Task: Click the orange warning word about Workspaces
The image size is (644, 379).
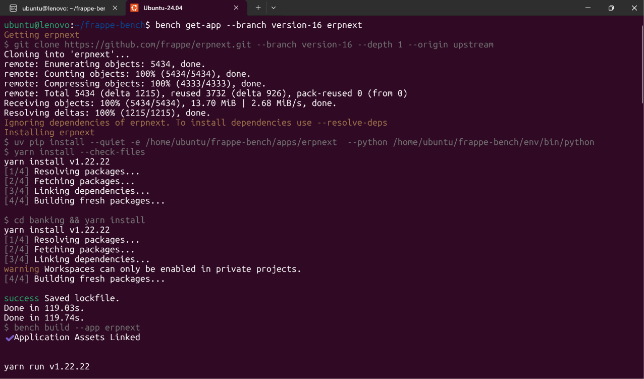Action: point(22,269)
